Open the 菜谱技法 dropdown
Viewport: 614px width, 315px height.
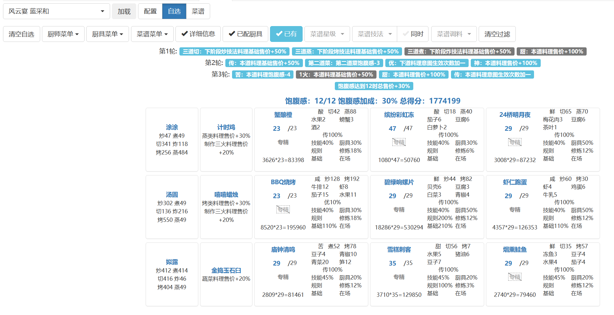375,34
